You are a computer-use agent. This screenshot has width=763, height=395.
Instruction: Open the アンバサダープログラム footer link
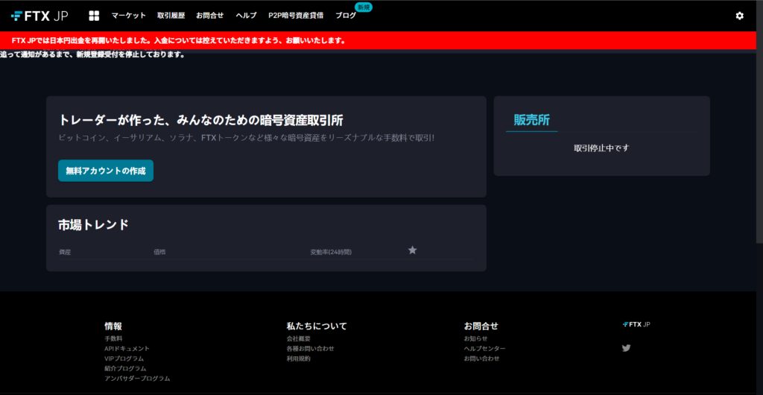[x=137, y=379]
